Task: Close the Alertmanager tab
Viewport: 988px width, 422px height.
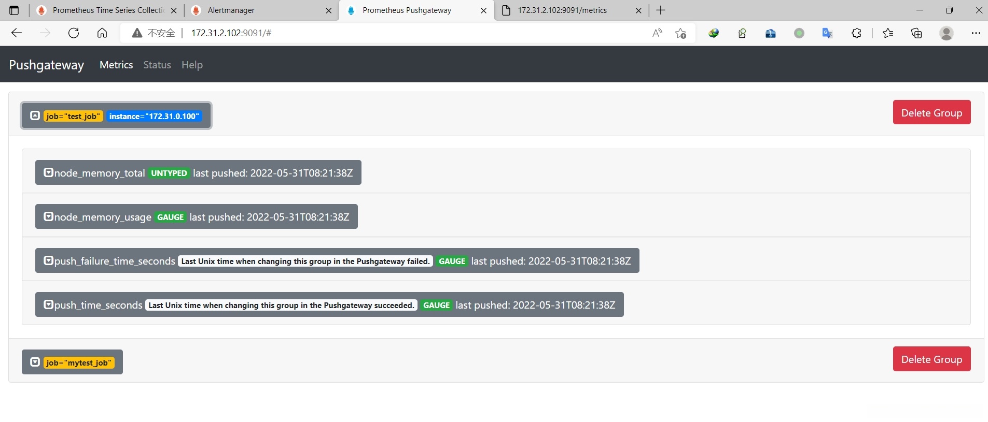Action: point(329,10)
